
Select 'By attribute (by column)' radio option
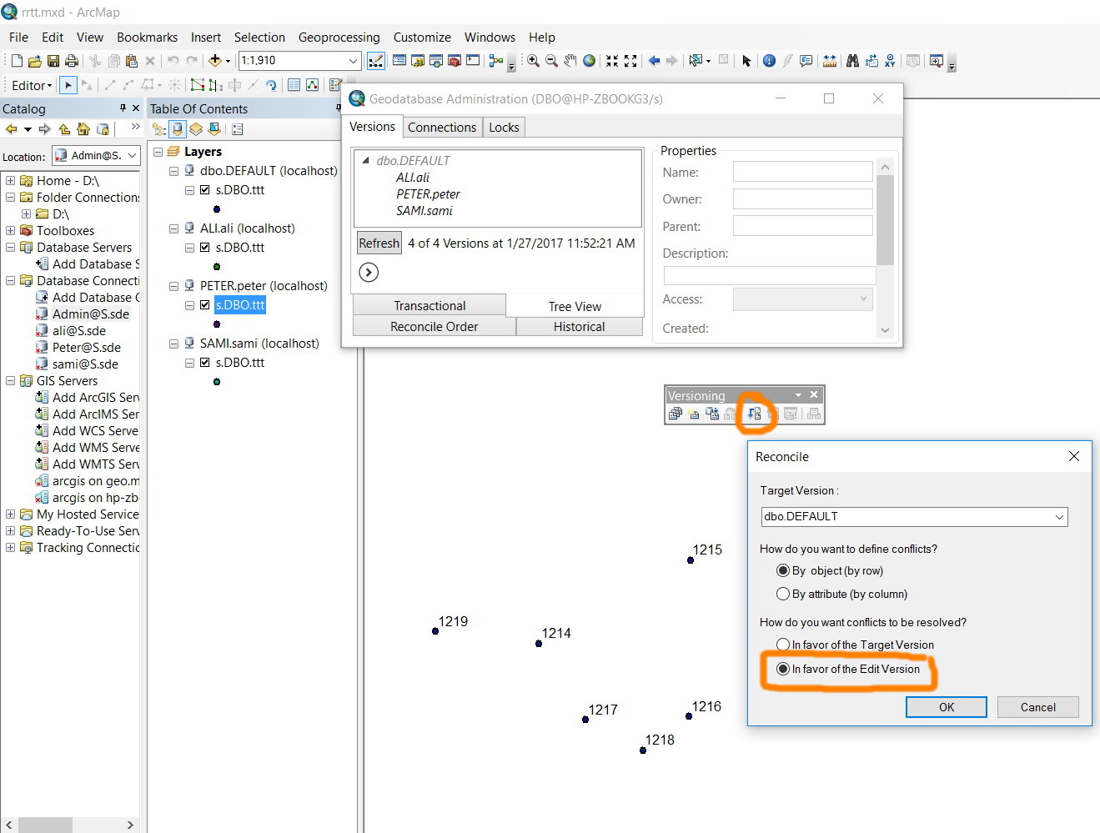pyautogui.click(x=841, y=594)
